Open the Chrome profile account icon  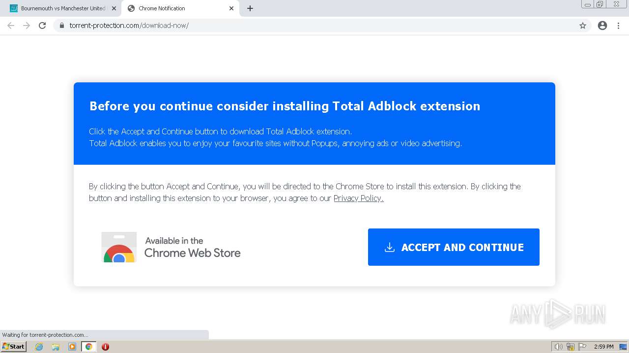602,25
